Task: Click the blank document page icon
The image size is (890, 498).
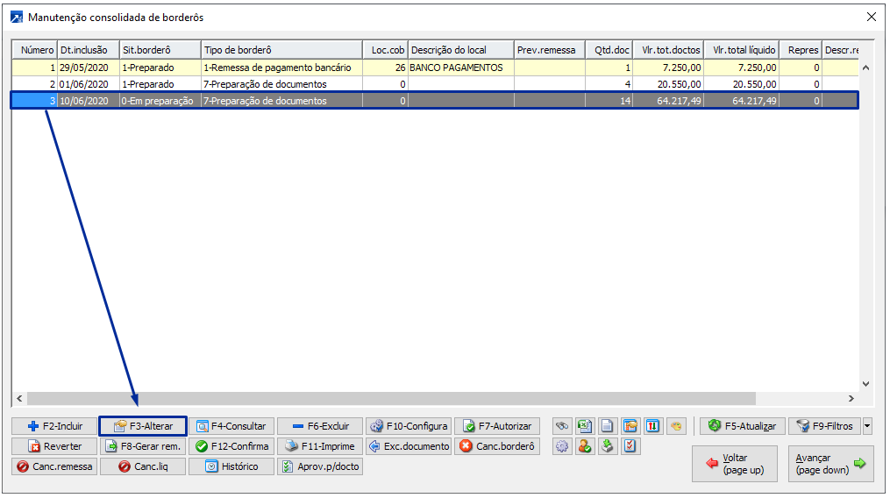Action: click(x=608, y=426)
